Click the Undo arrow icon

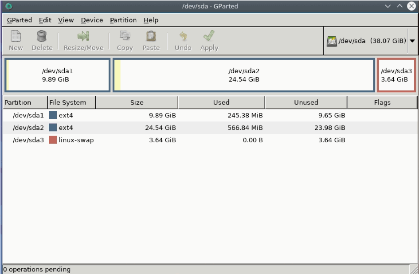(183, 36)
